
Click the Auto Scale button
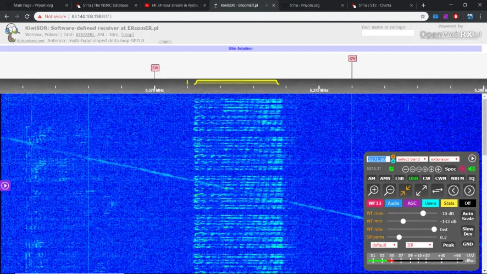(467, 216)
